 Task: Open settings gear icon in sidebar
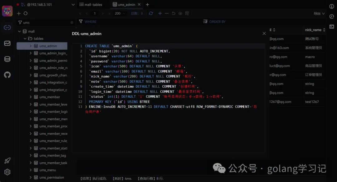click(7, 172)
